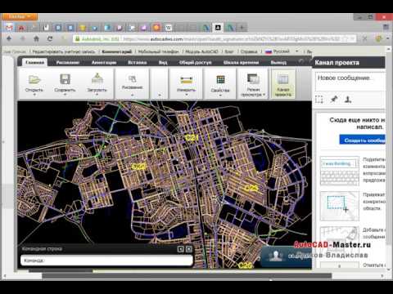
Task: Open the Русский language dropdown
Action: (296, 51)
